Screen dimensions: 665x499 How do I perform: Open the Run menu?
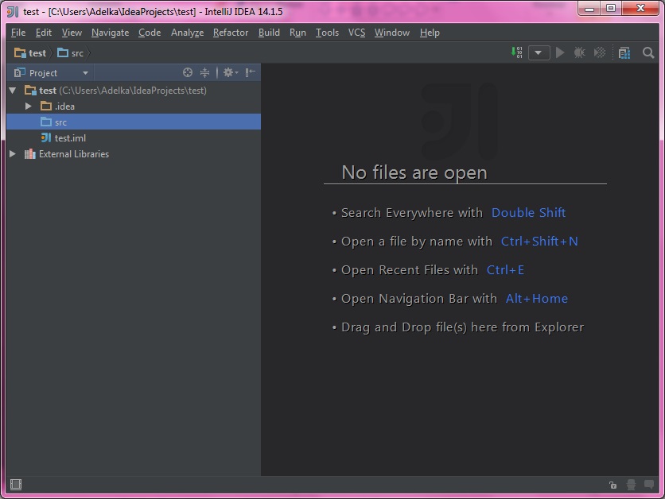[x=297, y=33]
